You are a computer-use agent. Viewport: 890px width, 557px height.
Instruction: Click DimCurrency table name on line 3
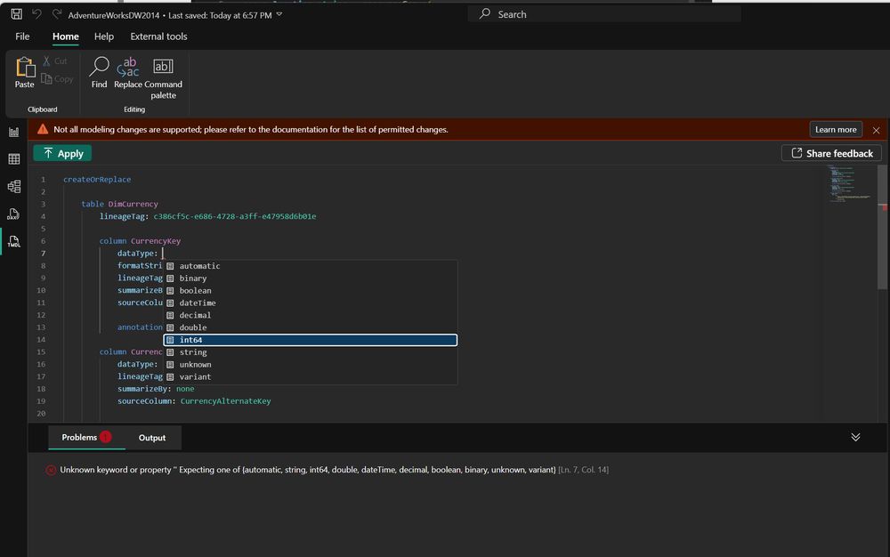tap(133, 204)
